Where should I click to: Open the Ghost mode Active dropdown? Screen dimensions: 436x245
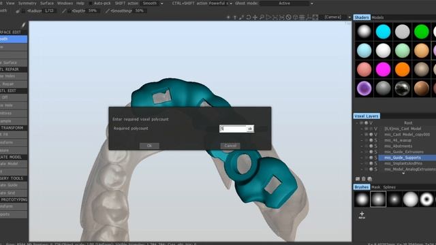coord(287,3)
